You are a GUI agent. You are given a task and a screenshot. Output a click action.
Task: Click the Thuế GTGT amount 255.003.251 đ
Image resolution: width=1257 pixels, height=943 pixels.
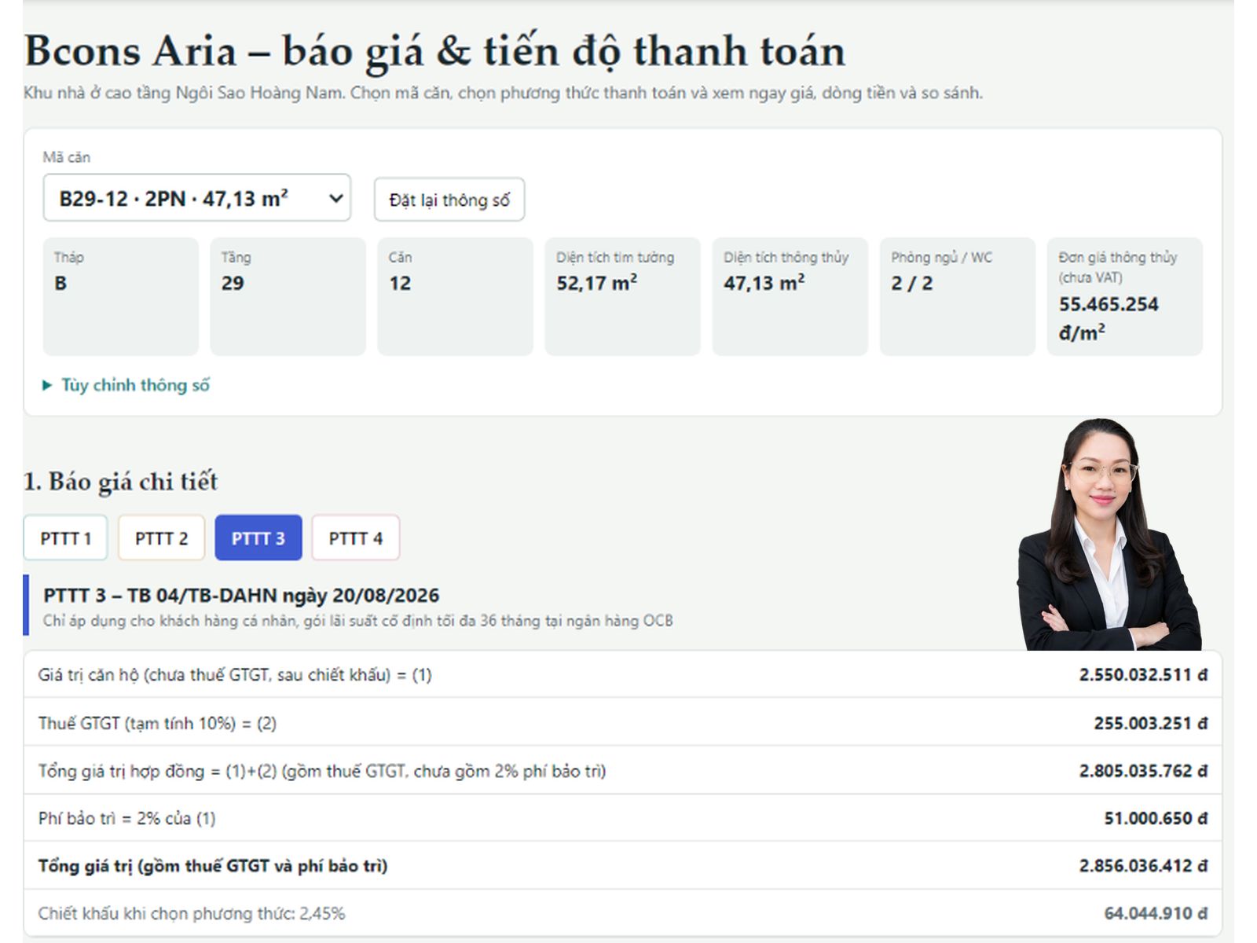pyautogui.click(x=1150, y=723)
